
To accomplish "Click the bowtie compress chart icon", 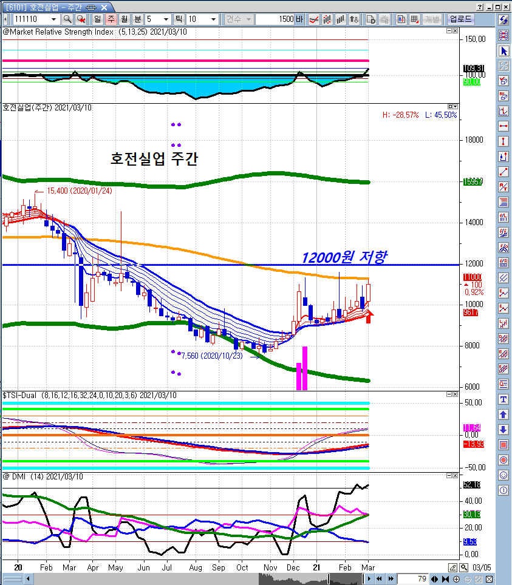I will (445, 579).
